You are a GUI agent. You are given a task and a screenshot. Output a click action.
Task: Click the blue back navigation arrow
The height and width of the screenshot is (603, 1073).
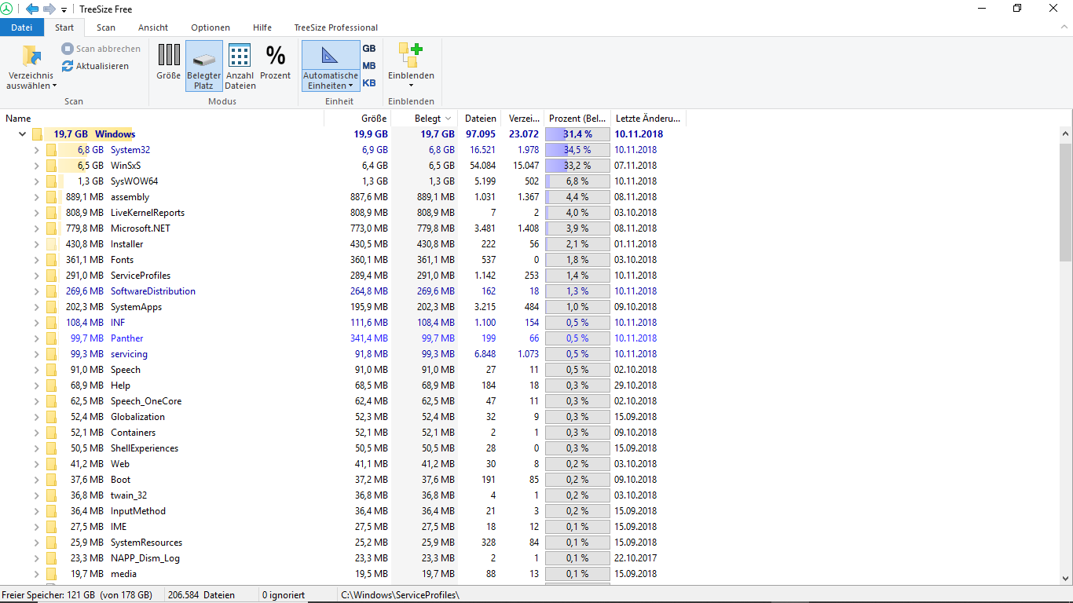32,9
